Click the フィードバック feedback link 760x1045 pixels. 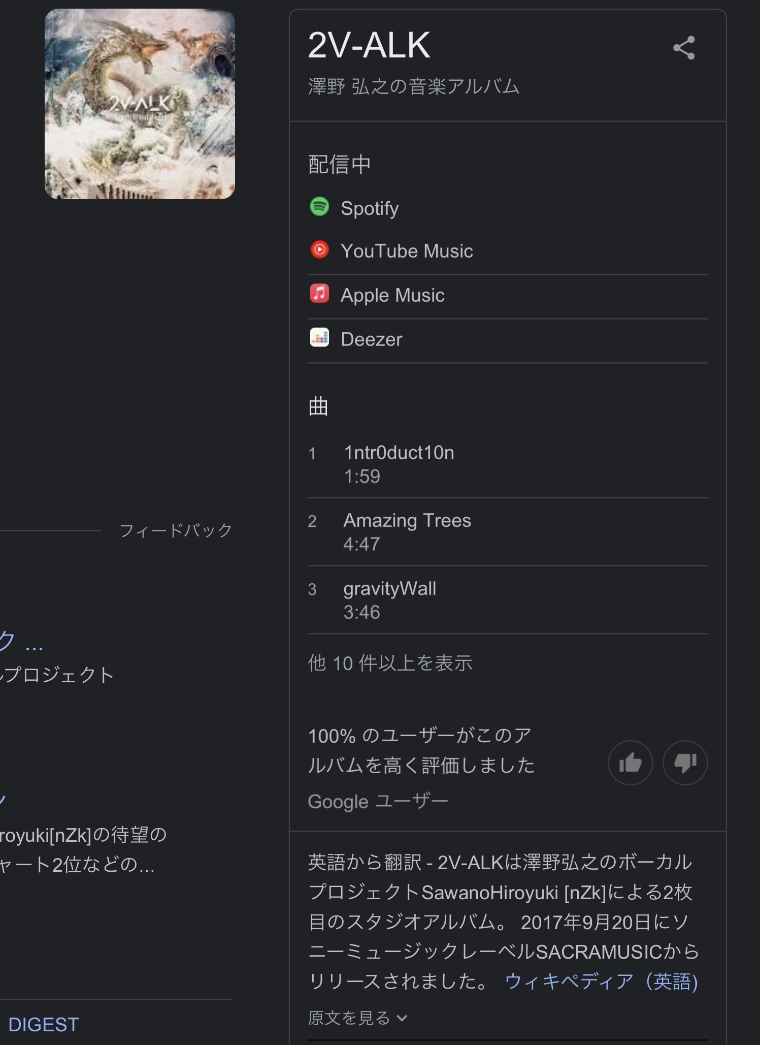pos(176,530)
